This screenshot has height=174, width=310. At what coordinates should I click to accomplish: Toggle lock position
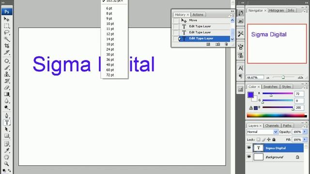269,140
